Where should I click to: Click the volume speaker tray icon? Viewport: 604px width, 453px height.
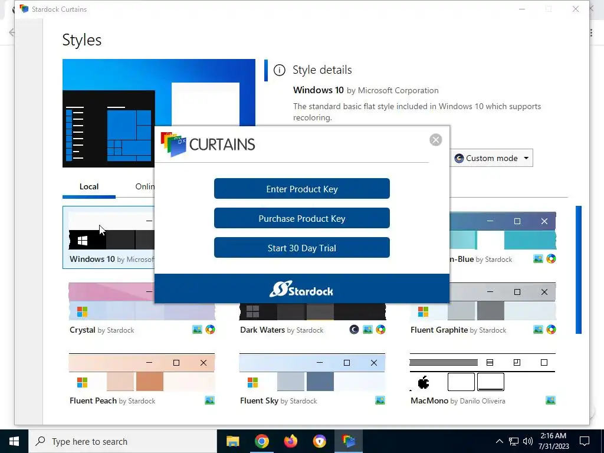click(528, 441)
